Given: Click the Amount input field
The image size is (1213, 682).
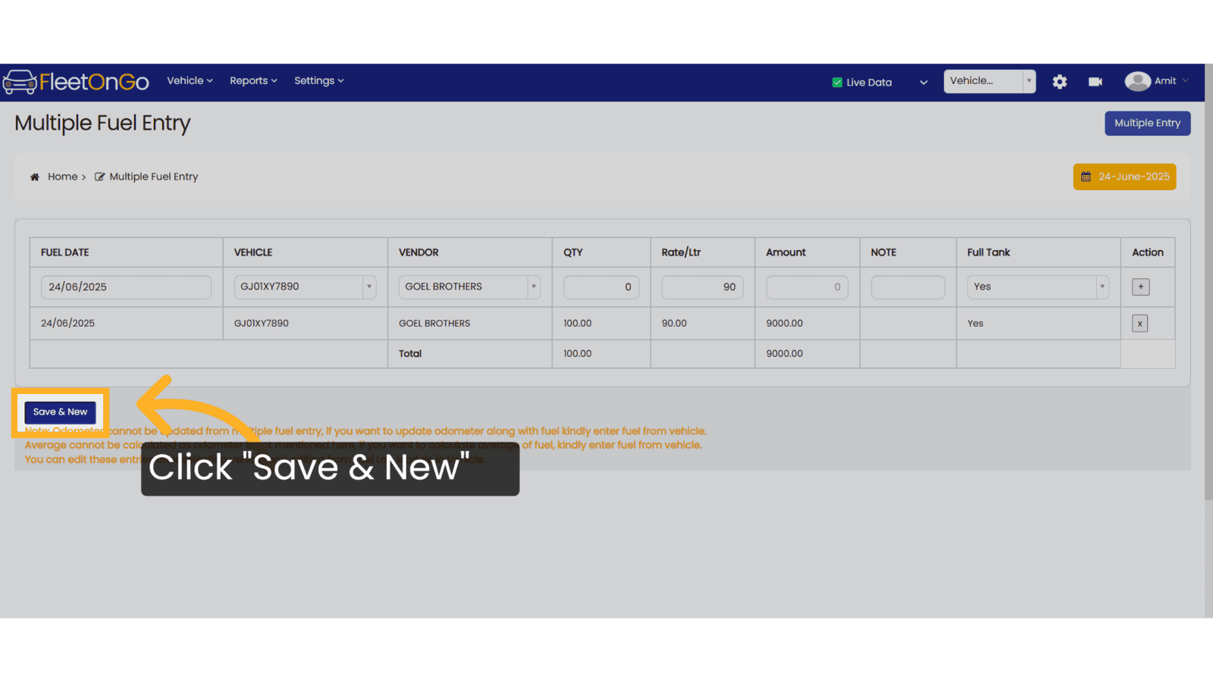Looking at the screenshot, I should coord(807,287).
